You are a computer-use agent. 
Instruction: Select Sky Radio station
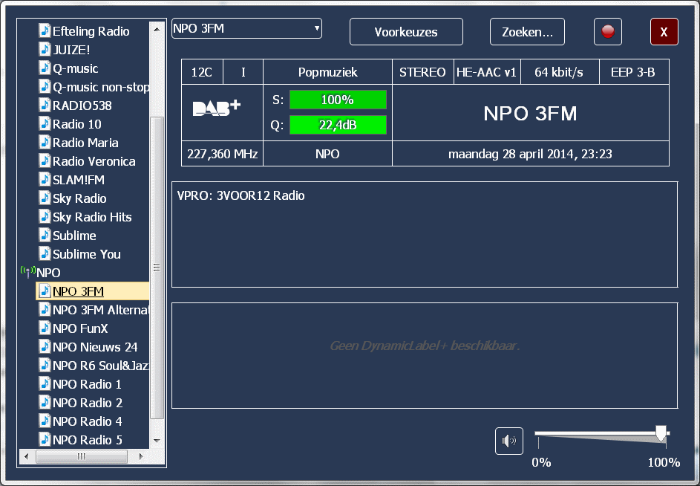coord(79,198)
